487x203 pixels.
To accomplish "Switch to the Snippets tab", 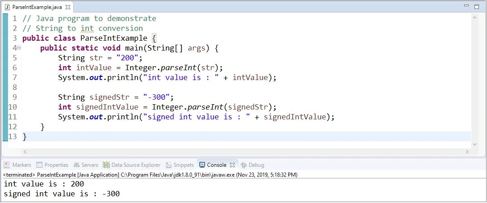I will (x=180, y=165).
